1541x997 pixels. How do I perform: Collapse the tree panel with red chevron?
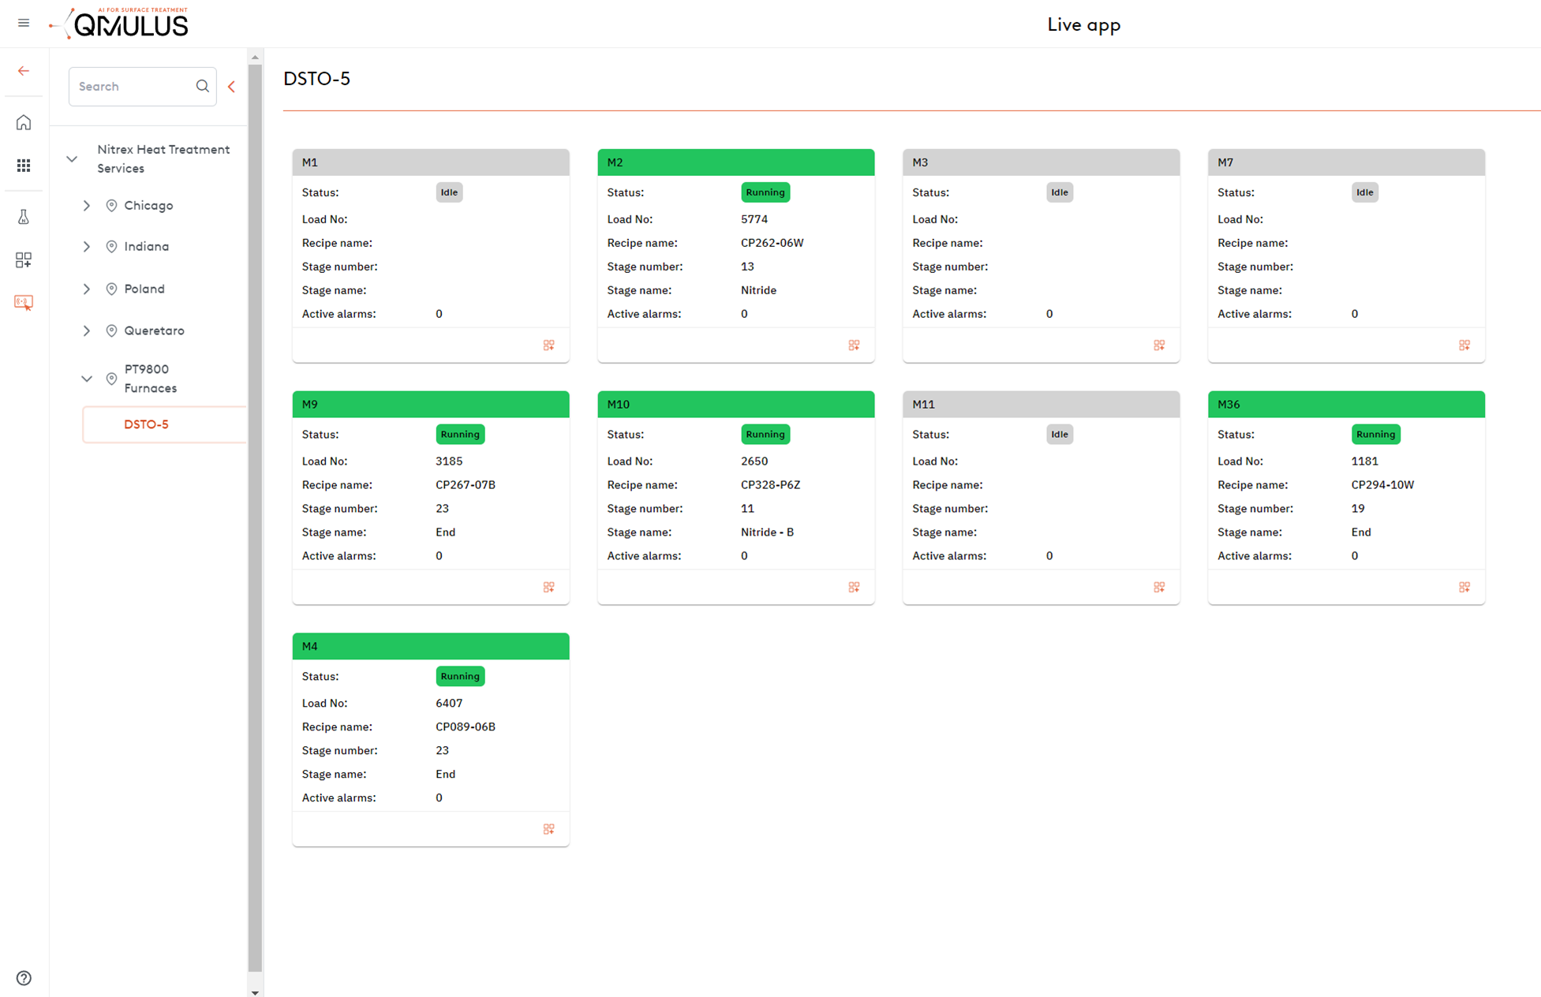[x=232, y=87]
